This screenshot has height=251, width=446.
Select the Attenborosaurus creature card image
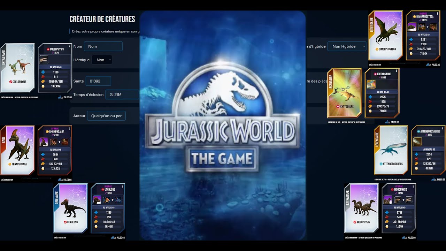pyautogui.click(x=391, y=150)
